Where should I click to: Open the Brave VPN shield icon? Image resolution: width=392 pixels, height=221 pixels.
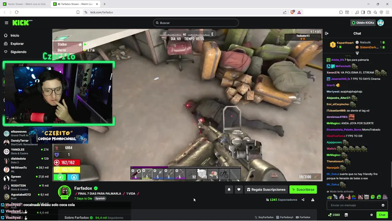tap(381, 12)
